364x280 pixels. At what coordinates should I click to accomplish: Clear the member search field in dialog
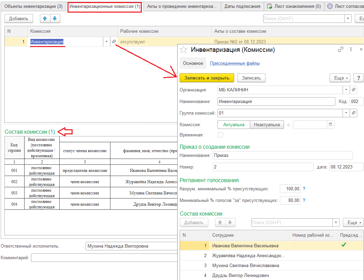tap(336, 222)
